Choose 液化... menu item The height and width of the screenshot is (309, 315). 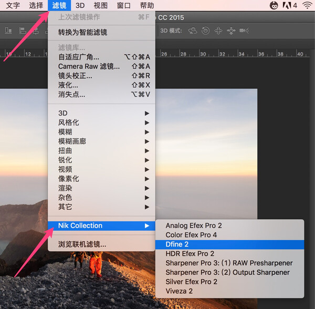click(x=101, y=85)
